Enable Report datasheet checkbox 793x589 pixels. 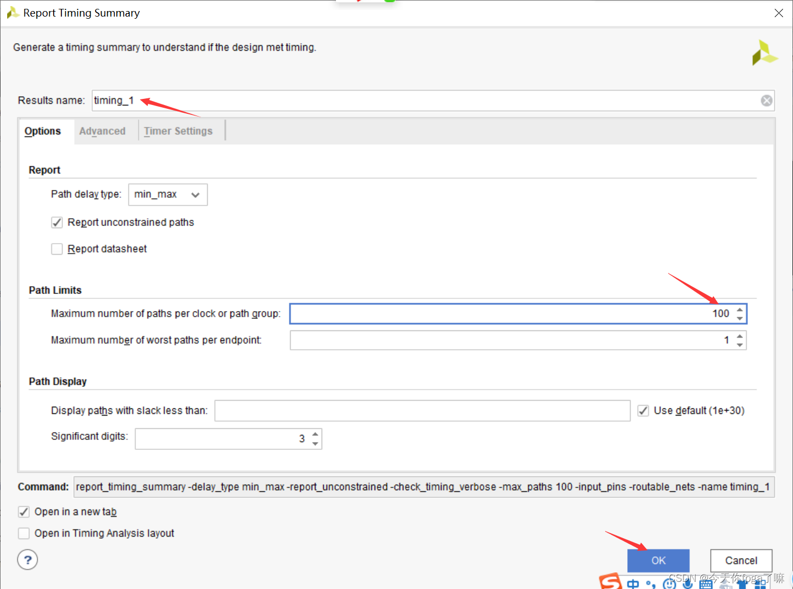[57, 249]
